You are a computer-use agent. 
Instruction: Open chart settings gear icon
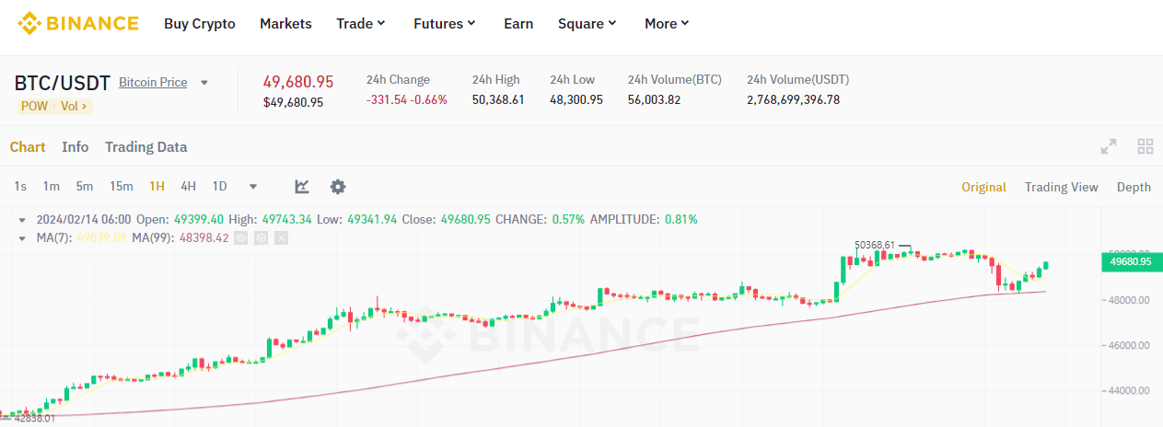click(x=338, y=187)
